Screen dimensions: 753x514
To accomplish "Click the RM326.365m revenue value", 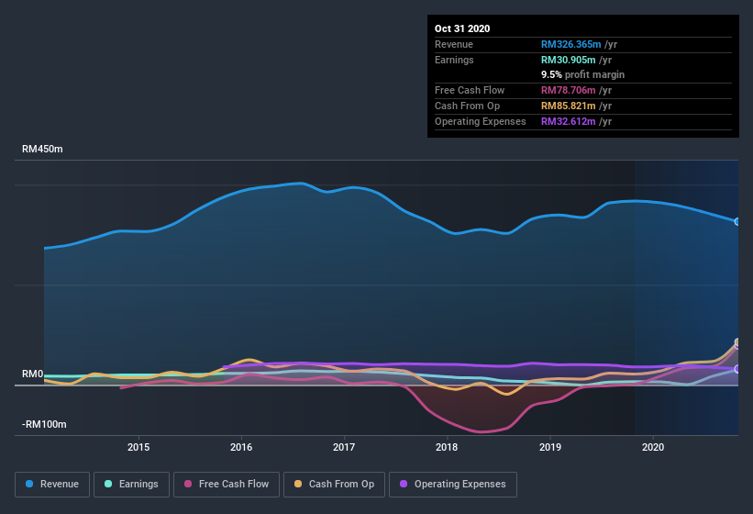I will click(x=571, y=44).
